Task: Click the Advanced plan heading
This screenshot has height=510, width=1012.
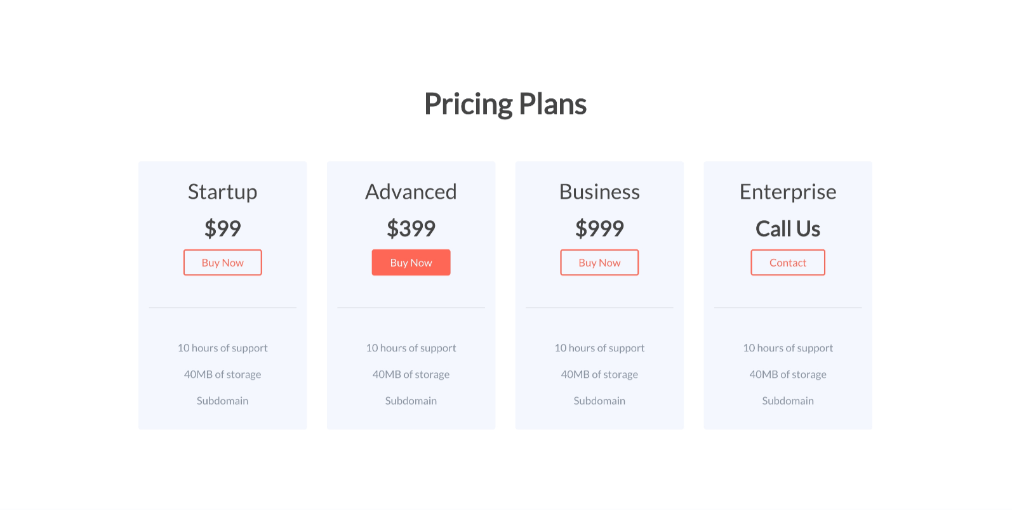Action: 411,192
